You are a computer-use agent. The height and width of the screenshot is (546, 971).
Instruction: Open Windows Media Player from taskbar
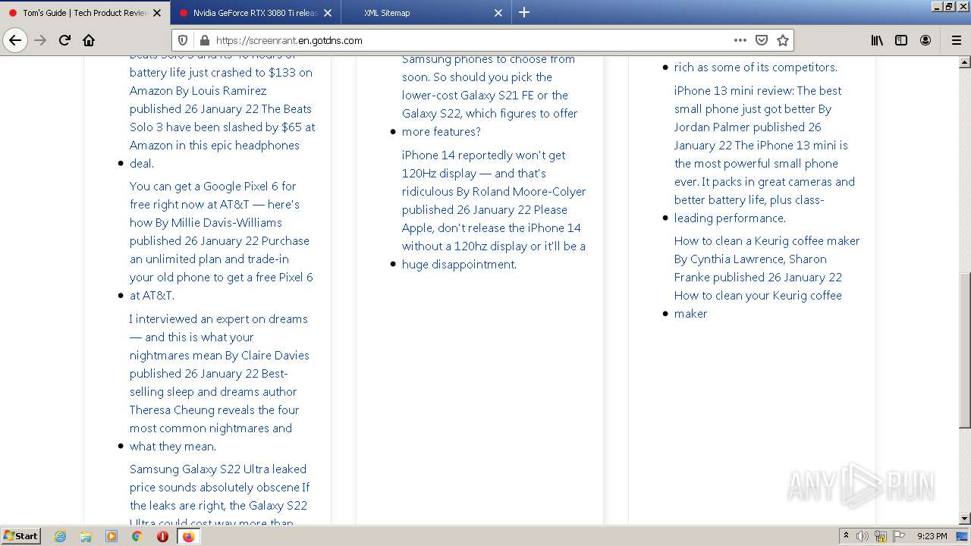point(112,536)
